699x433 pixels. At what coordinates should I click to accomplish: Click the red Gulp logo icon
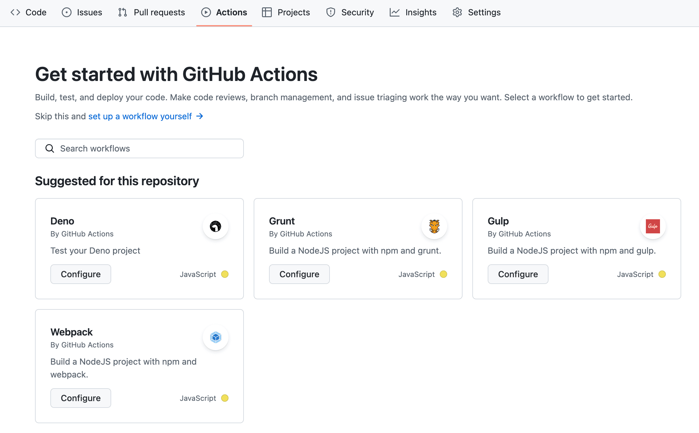coord(653,226)
